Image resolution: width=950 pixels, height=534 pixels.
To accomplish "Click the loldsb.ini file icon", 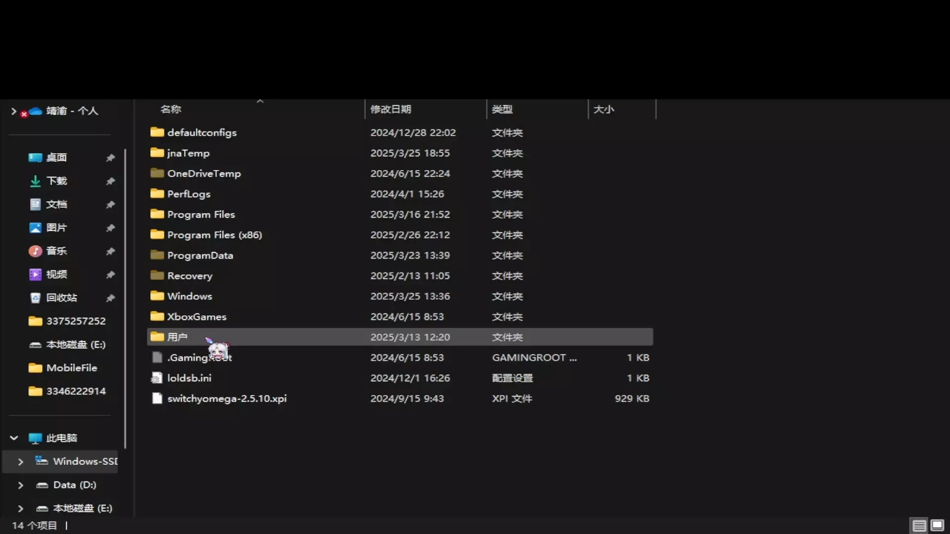I will tap(157, 378).
